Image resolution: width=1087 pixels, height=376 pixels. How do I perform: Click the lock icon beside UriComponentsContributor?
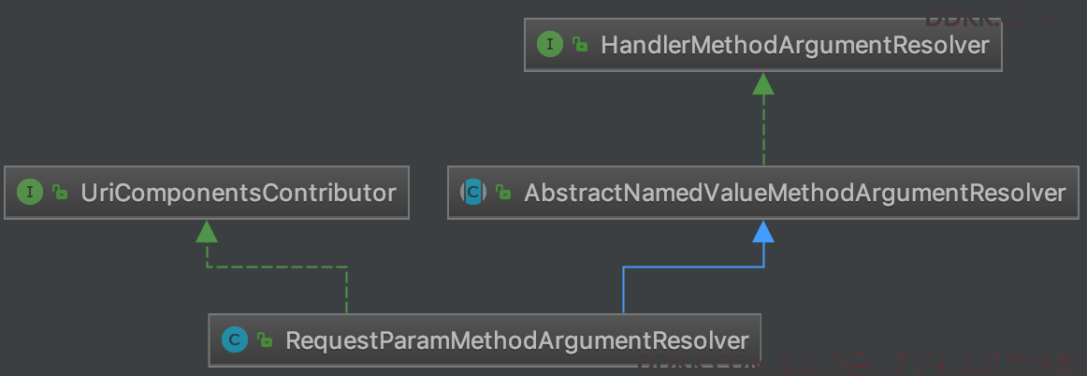(x=60, y=192)
